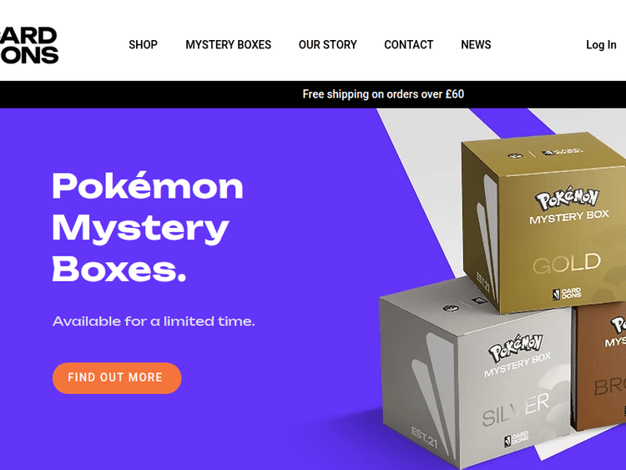Image resolution: width=626 pixels, height=470 pixels.
Task: Click the Log In link
Action: [601, 45]
